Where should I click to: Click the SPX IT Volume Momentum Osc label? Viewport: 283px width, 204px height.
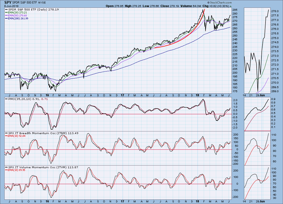pyautogui.click(x=42, y=167)
